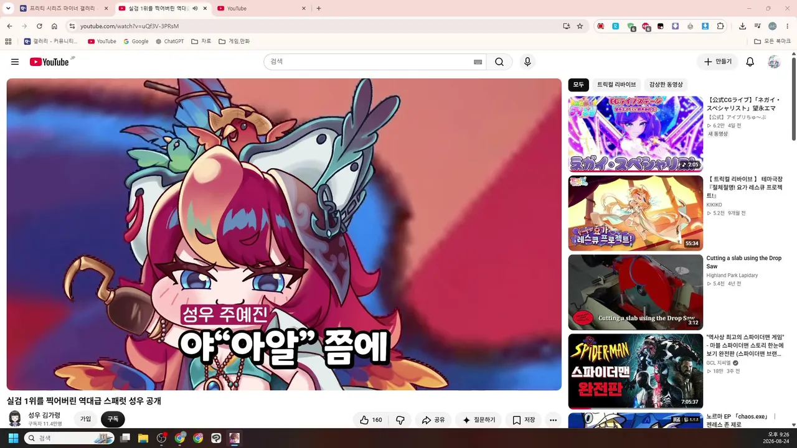Open the 스파이더맨 완전판 video thumbnail

(636, 371)
